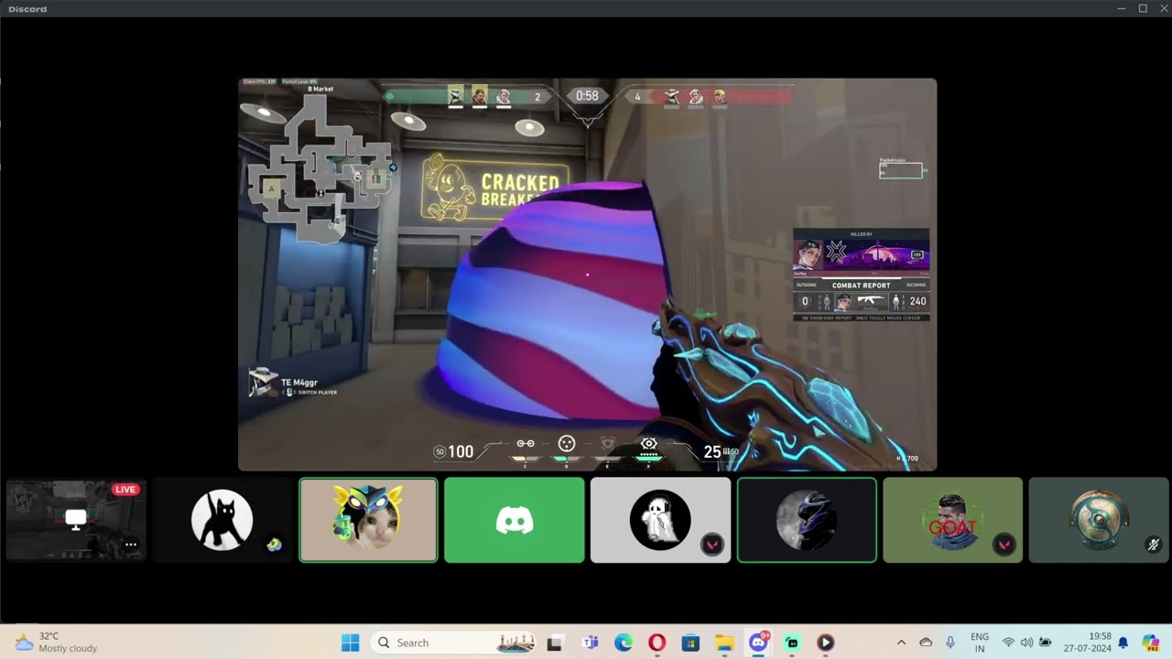Close the Discord window
The image size is (1172, 659).
coord(1163,8)
